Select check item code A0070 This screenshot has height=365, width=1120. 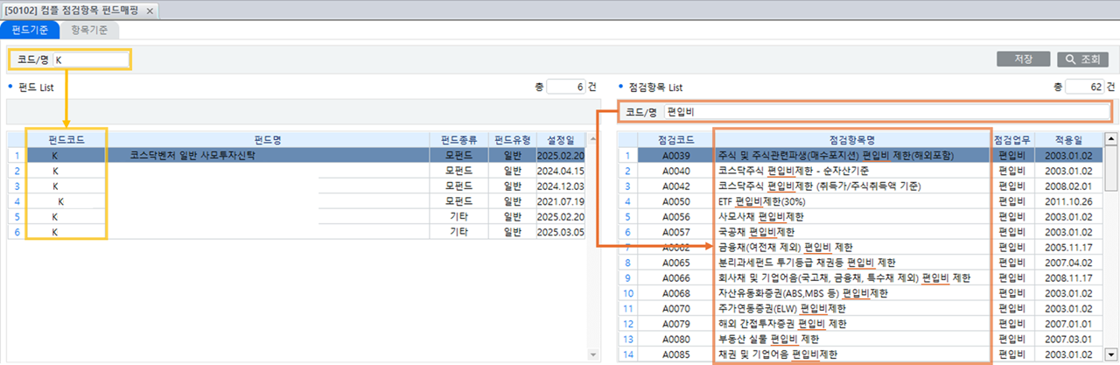click(676, 309)
